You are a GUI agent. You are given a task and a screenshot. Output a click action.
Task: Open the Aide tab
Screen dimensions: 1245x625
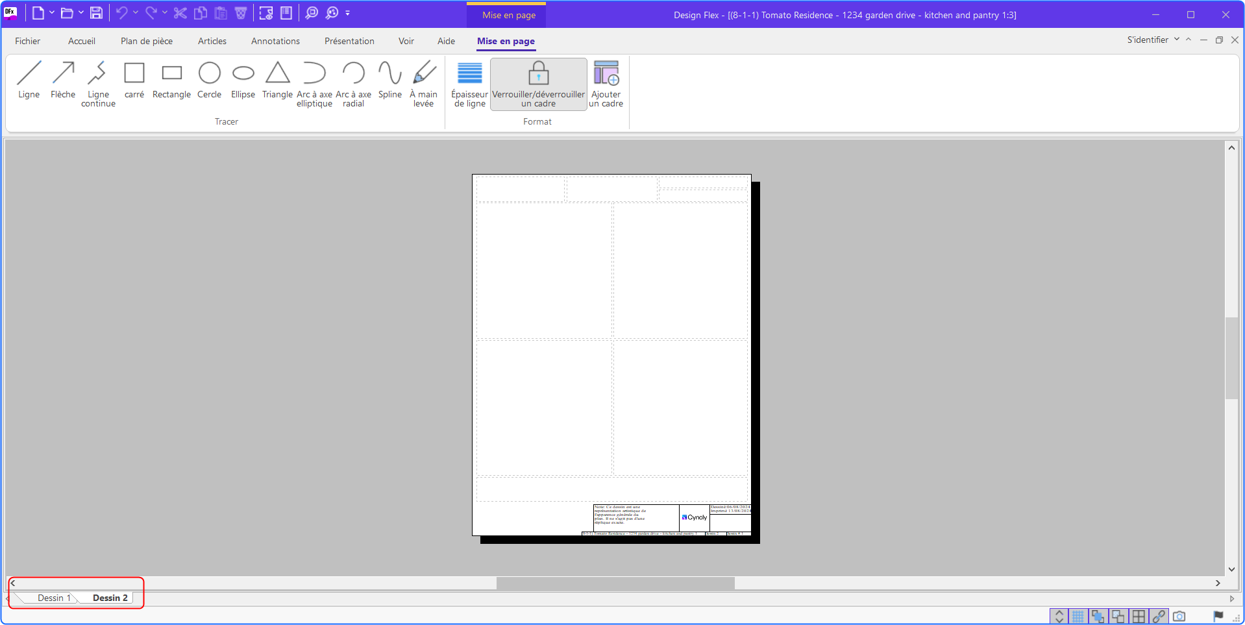[446, 41]
